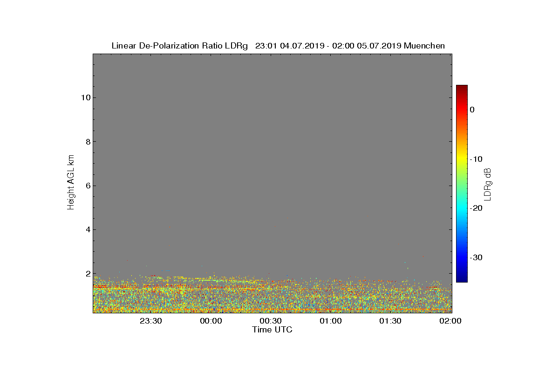559x373 pixels.
Task: Click the colorbar -20 label
Action: point(476,208)
